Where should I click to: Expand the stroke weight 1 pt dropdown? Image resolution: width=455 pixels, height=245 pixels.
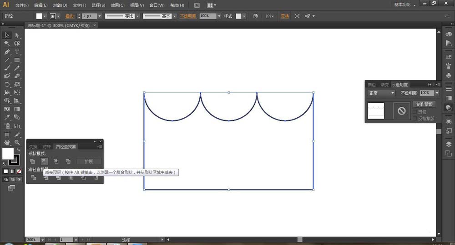[101, 16]
